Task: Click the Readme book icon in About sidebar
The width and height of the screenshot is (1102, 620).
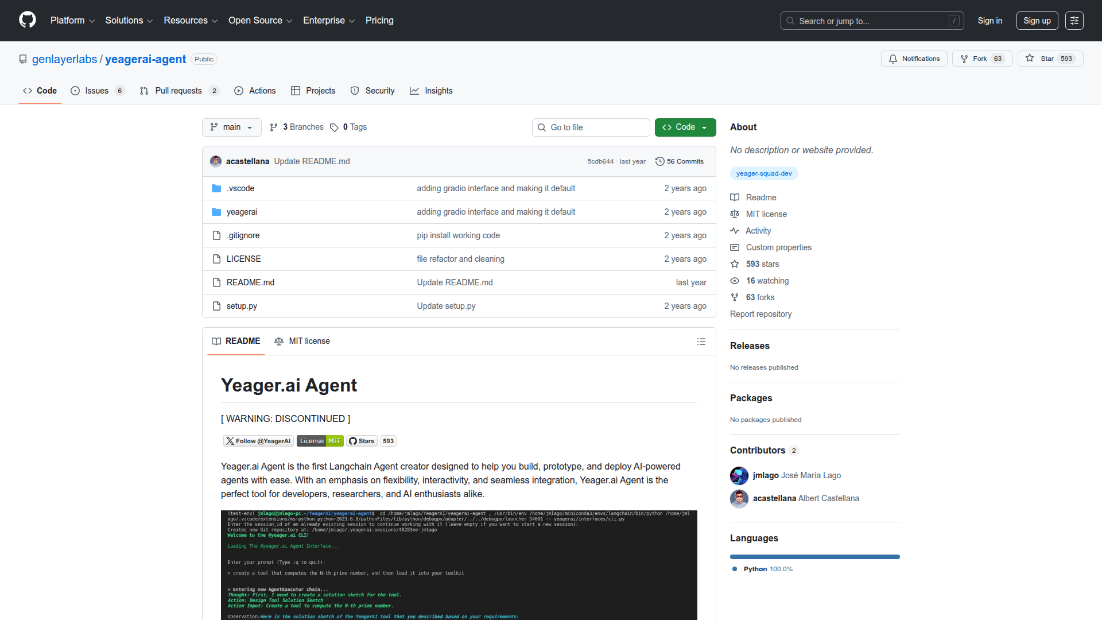Action: pos(735,197)
